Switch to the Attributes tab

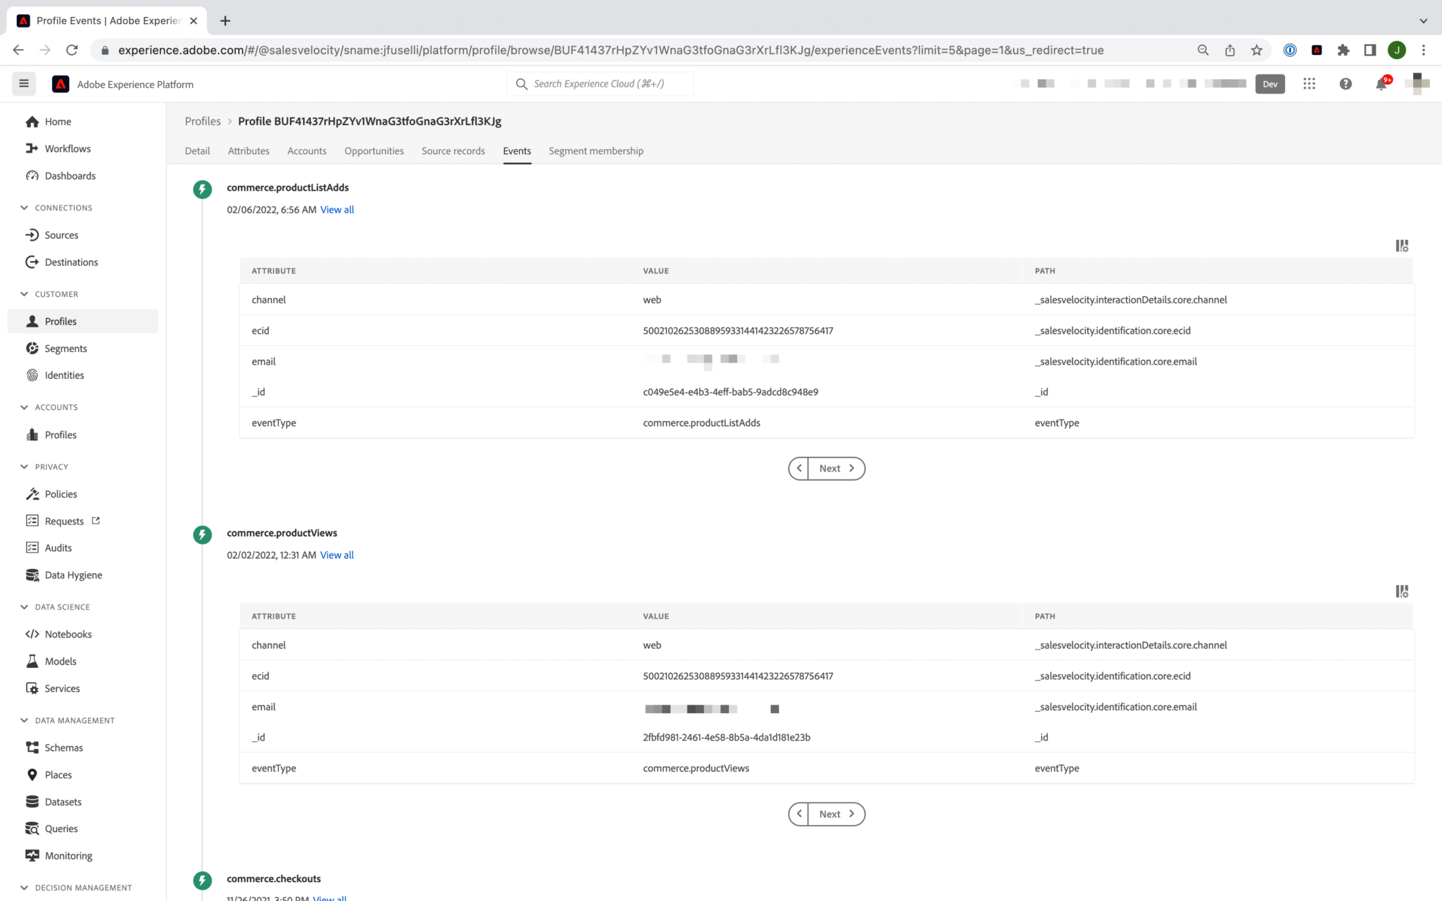248,151
